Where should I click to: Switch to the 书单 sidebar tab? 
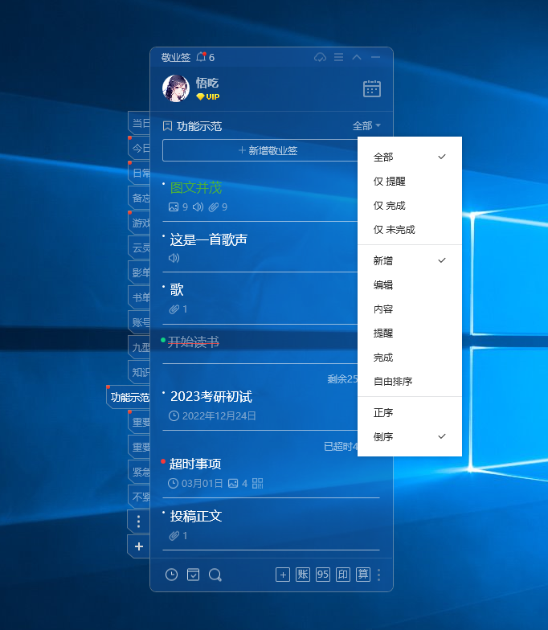tap(140, 297)
